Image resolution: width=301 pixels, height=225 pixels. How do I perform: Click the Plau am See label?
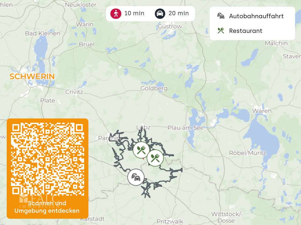coord(186,128)
